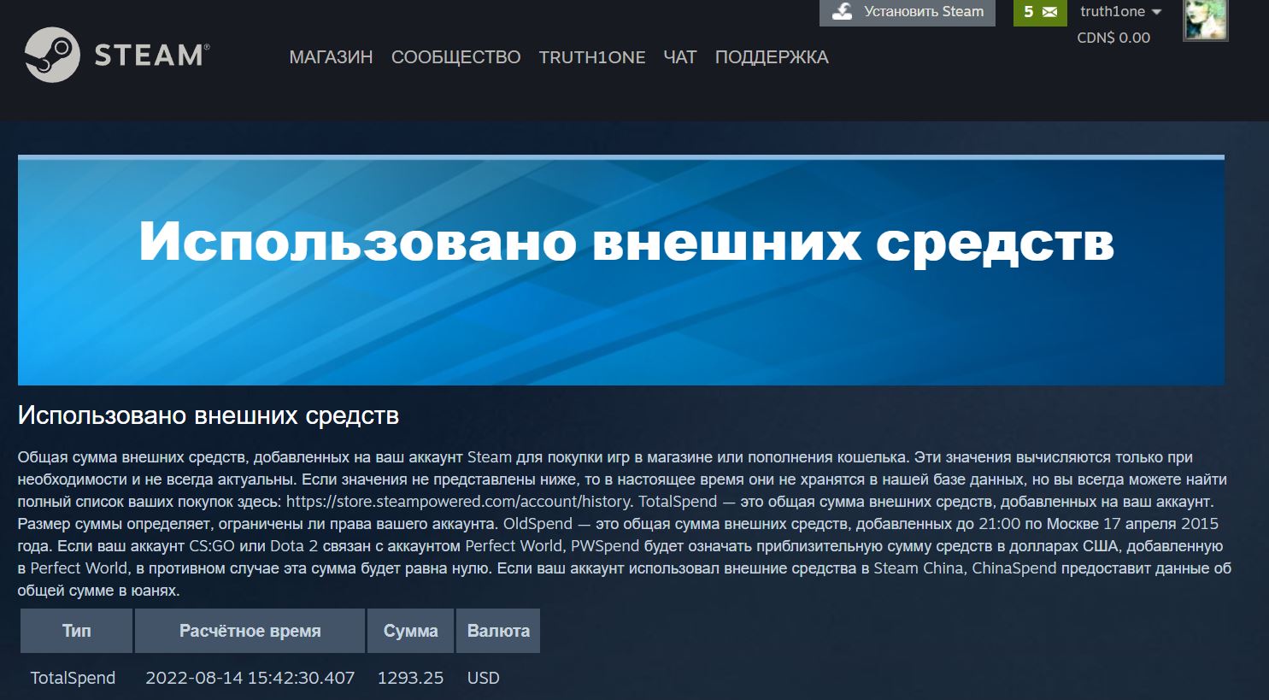Open the envelope notifications icon
The height and width of the screenshot is (700, 1269).
click(x=1050, y=12)
